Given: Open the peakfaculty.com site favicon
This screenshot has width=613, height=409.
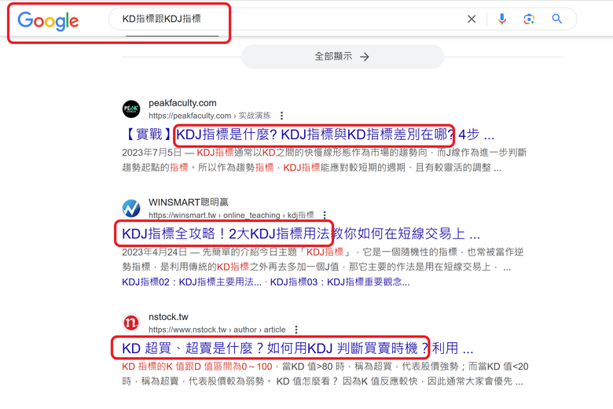Looking at the screenshot, I should pyautogui.click(x=131, y=109).
